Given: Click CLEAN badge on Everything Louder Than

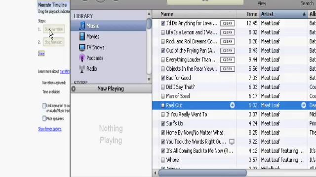Looking at the screenshot, I should pyautogui.click(x=228, y=60).
